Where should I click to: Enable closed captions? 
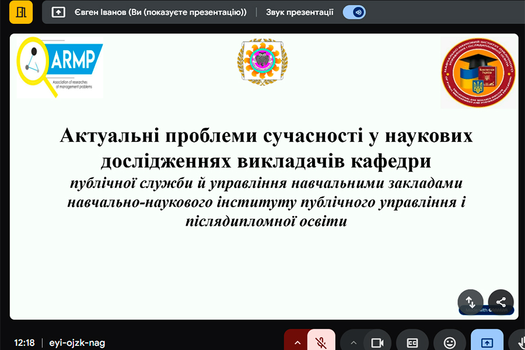coord(412,342)
